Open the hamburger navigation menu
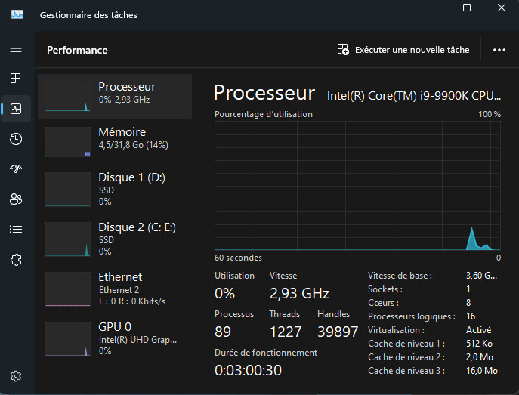This screenshot has height=395, width=519. pyautogui.click(x=16, y=48)
